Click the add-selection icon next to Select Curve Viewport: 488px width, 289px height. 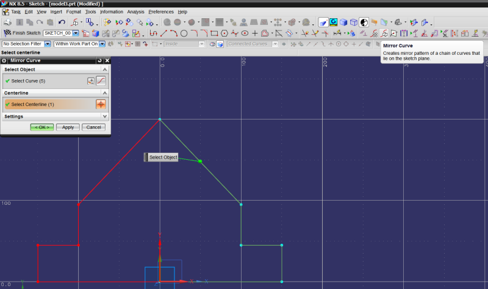tap(91, 81)
